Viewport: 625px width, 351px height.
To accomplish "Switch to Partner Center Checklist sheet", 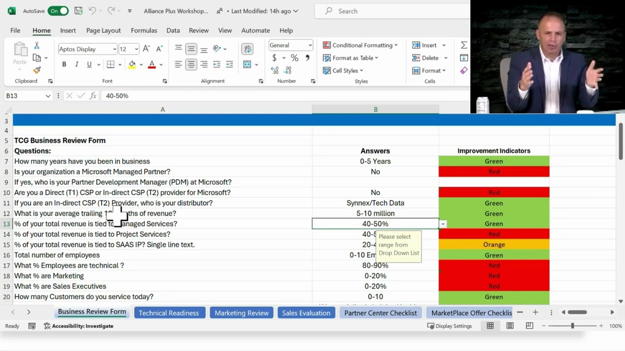I will pos(380,313).
